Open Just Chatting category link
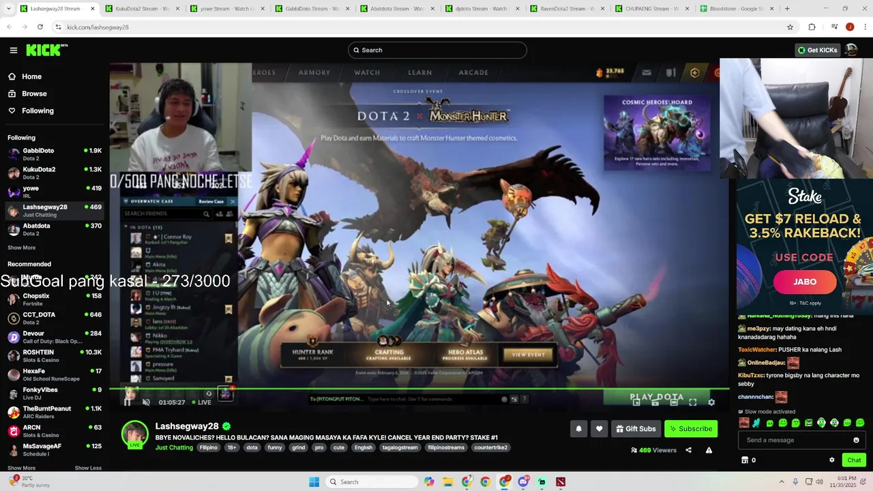The height and width of the screenshot is (491, 873). [174, 447]
